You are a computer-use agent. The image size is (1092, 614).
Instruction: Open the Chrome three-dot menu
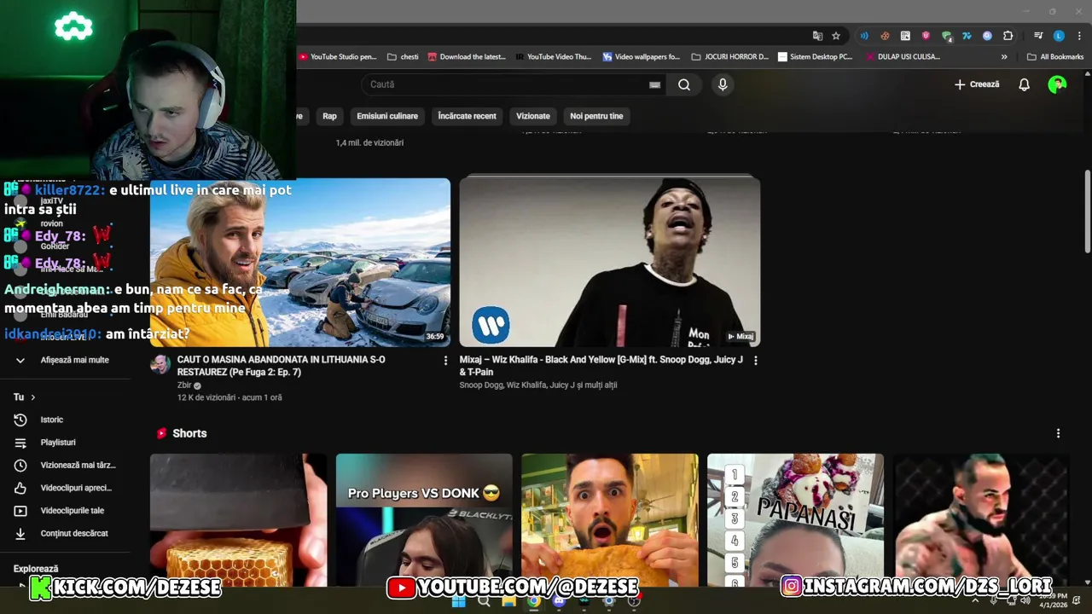click(x=1079, y=36)
